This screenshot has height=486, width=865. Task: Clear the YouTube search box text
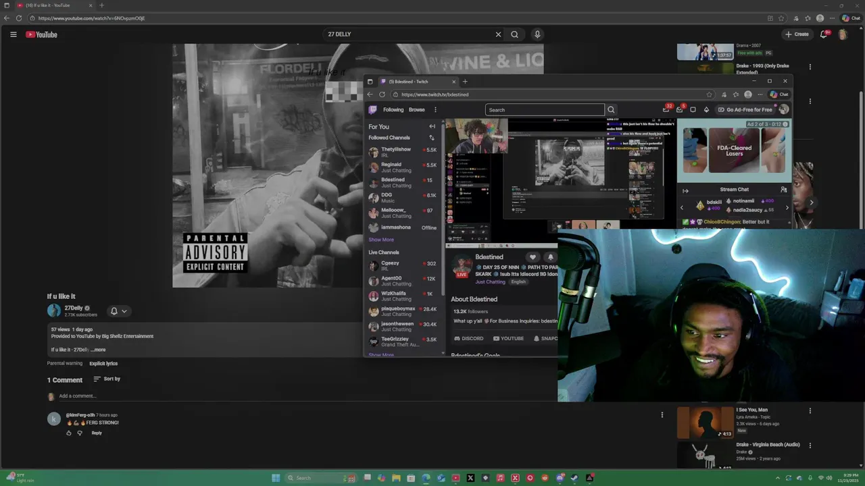click(x=498, y=34)
